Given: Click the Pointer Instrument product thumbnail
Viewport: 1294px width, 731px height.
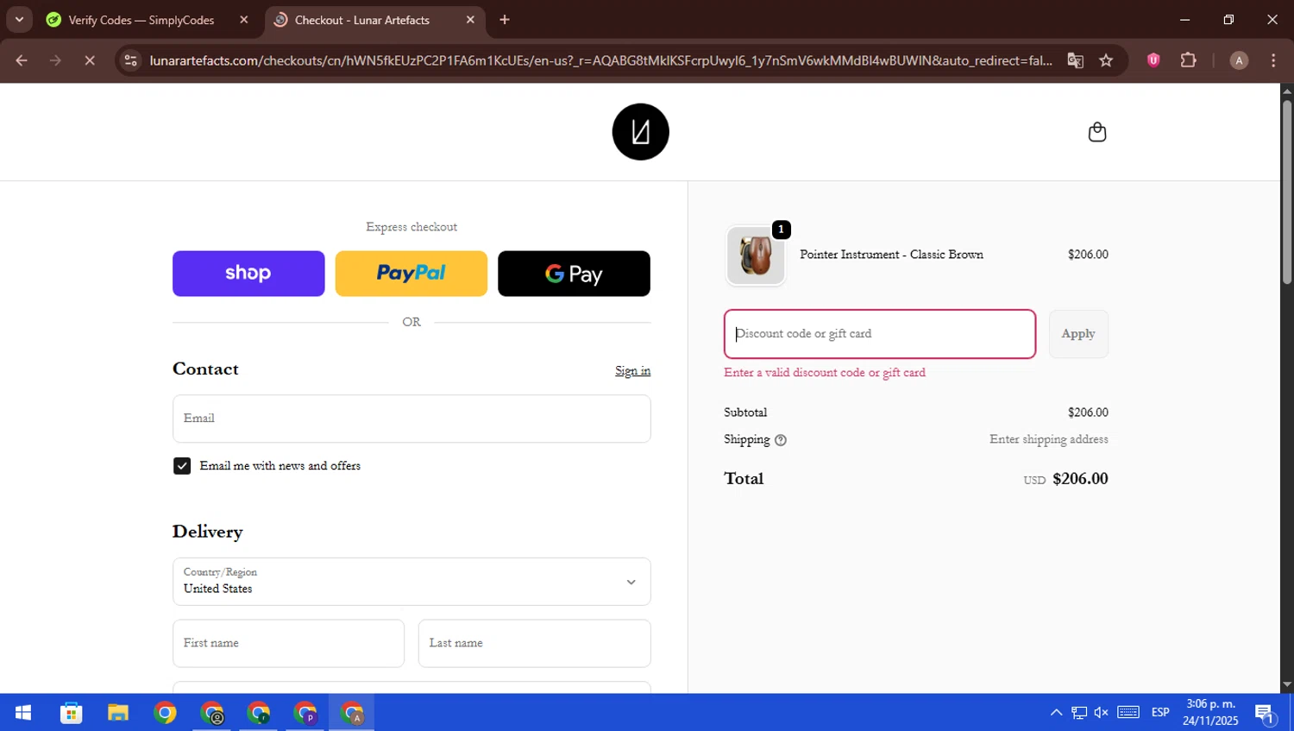Looking at the screenshot, I should (756, 255).
